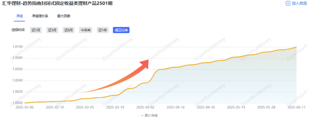Screen dimensions: 310x119
Task: Click the plus icon beside 加入自选
Action: click(x=288, y=3)
